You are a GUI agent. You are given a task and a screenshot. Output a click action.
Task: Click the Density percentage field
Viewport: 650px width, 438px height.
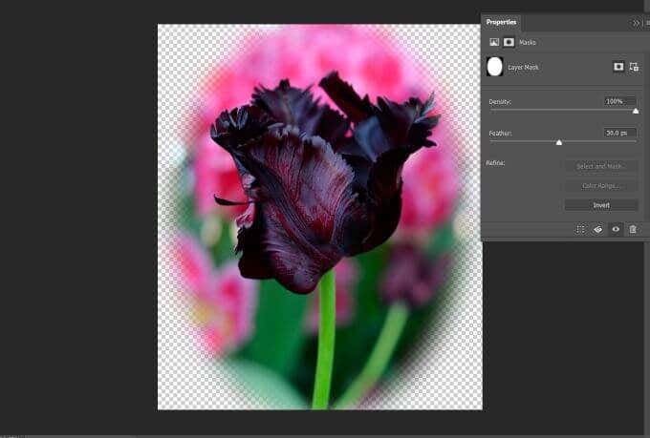[620, 101]
